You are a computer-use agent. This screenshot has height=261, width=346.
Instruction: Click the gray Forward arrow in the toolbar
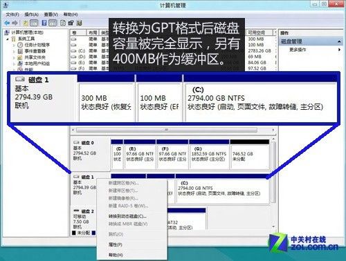[x=15, y=23]
